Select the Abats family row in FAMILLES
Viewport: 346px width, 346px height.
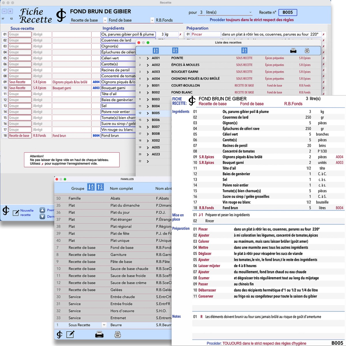[x=113, y=198]
